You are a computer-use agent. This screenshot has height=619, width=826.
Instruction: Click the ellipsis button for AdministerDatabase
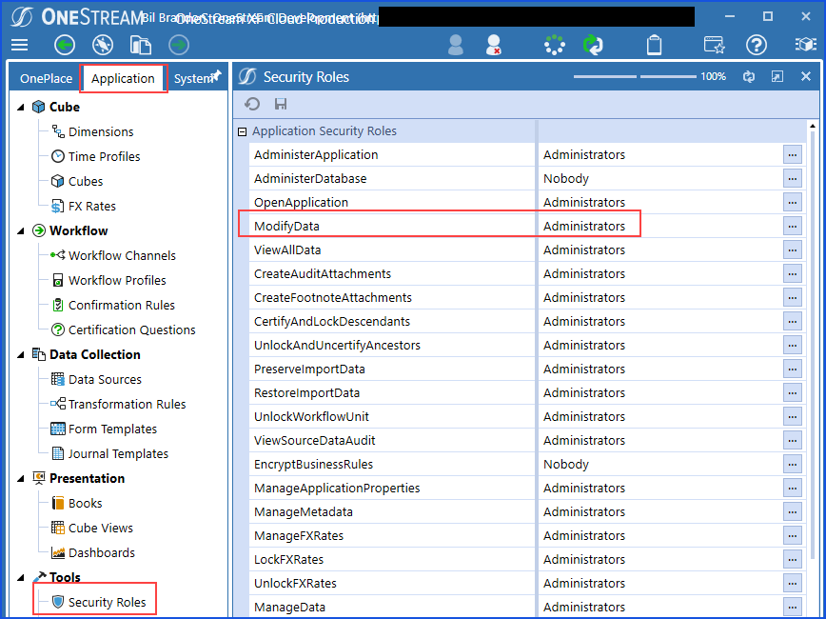coord(793,179)
